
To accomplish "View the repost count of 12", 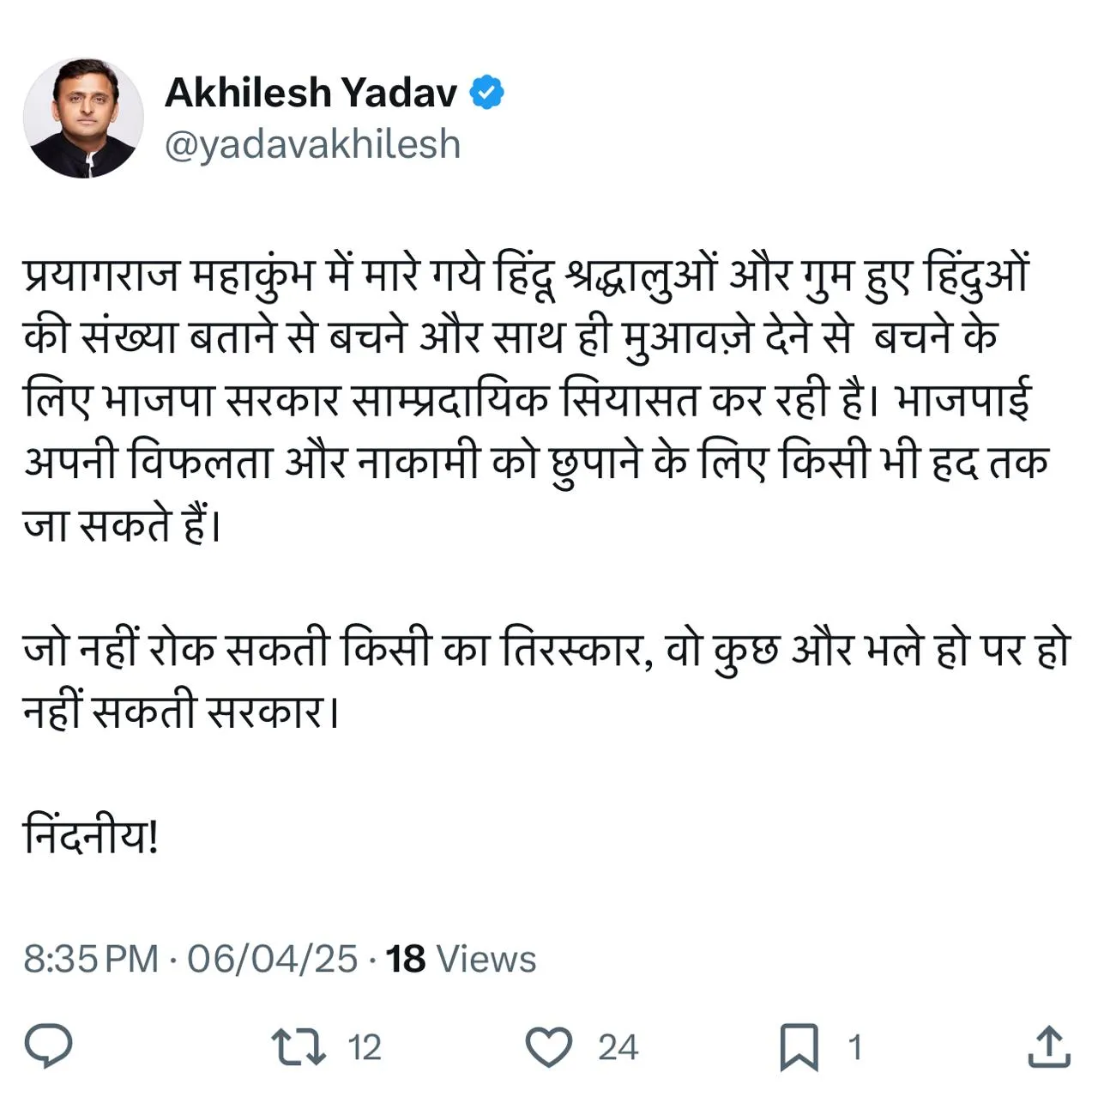I will click(365, 1048).
